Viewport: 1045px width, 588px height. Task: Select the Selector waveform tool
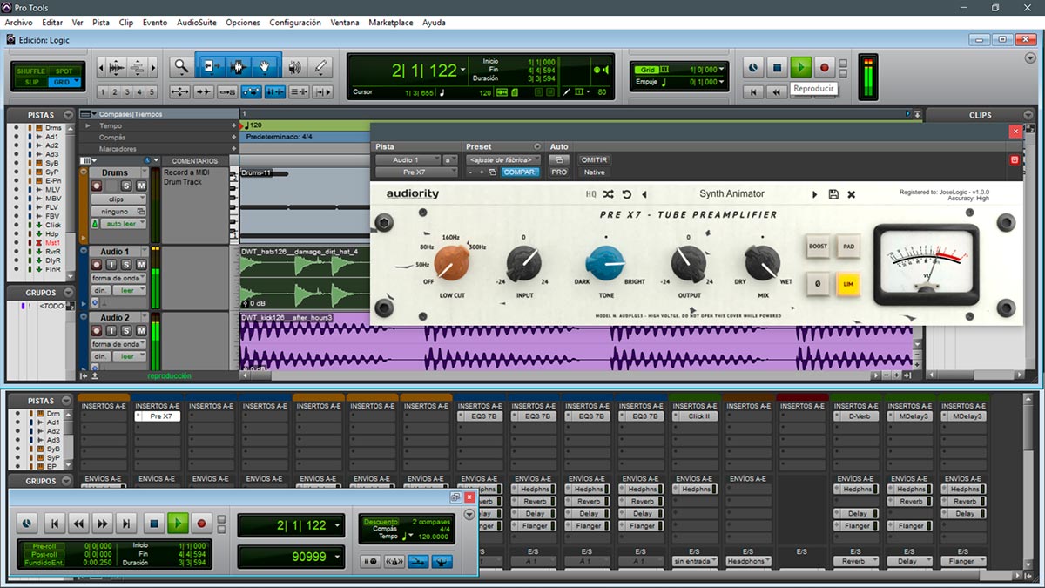point(238,65)
